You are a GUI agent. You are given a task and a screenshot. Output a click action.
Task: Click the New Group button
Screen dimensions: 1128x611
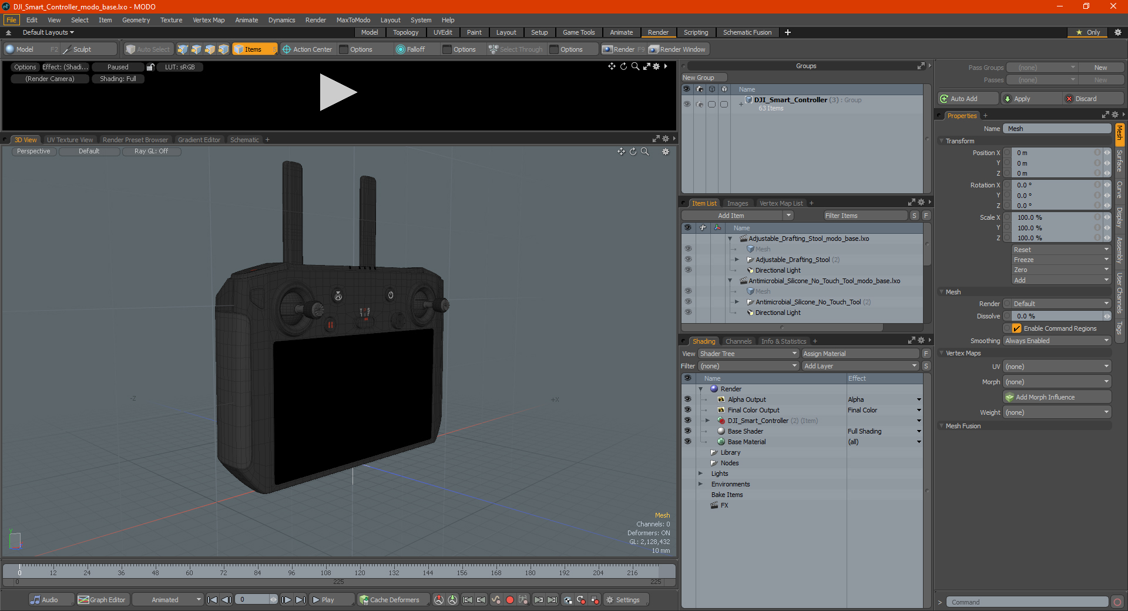click(704, 78)
